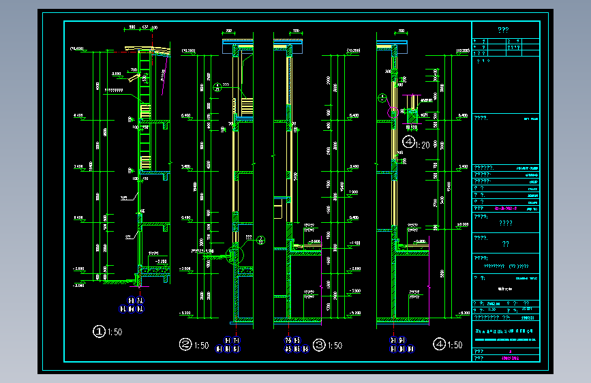Select the green detail circle at section 2 ground

click(234, 255)
